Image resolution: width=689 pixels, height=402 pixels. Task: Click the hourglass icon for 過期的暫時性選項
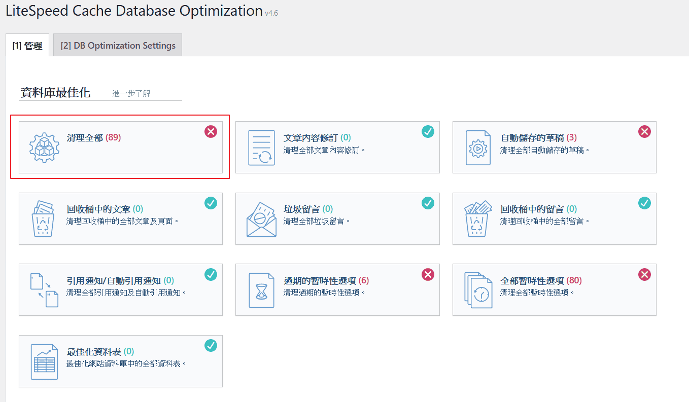pos(261,290)
